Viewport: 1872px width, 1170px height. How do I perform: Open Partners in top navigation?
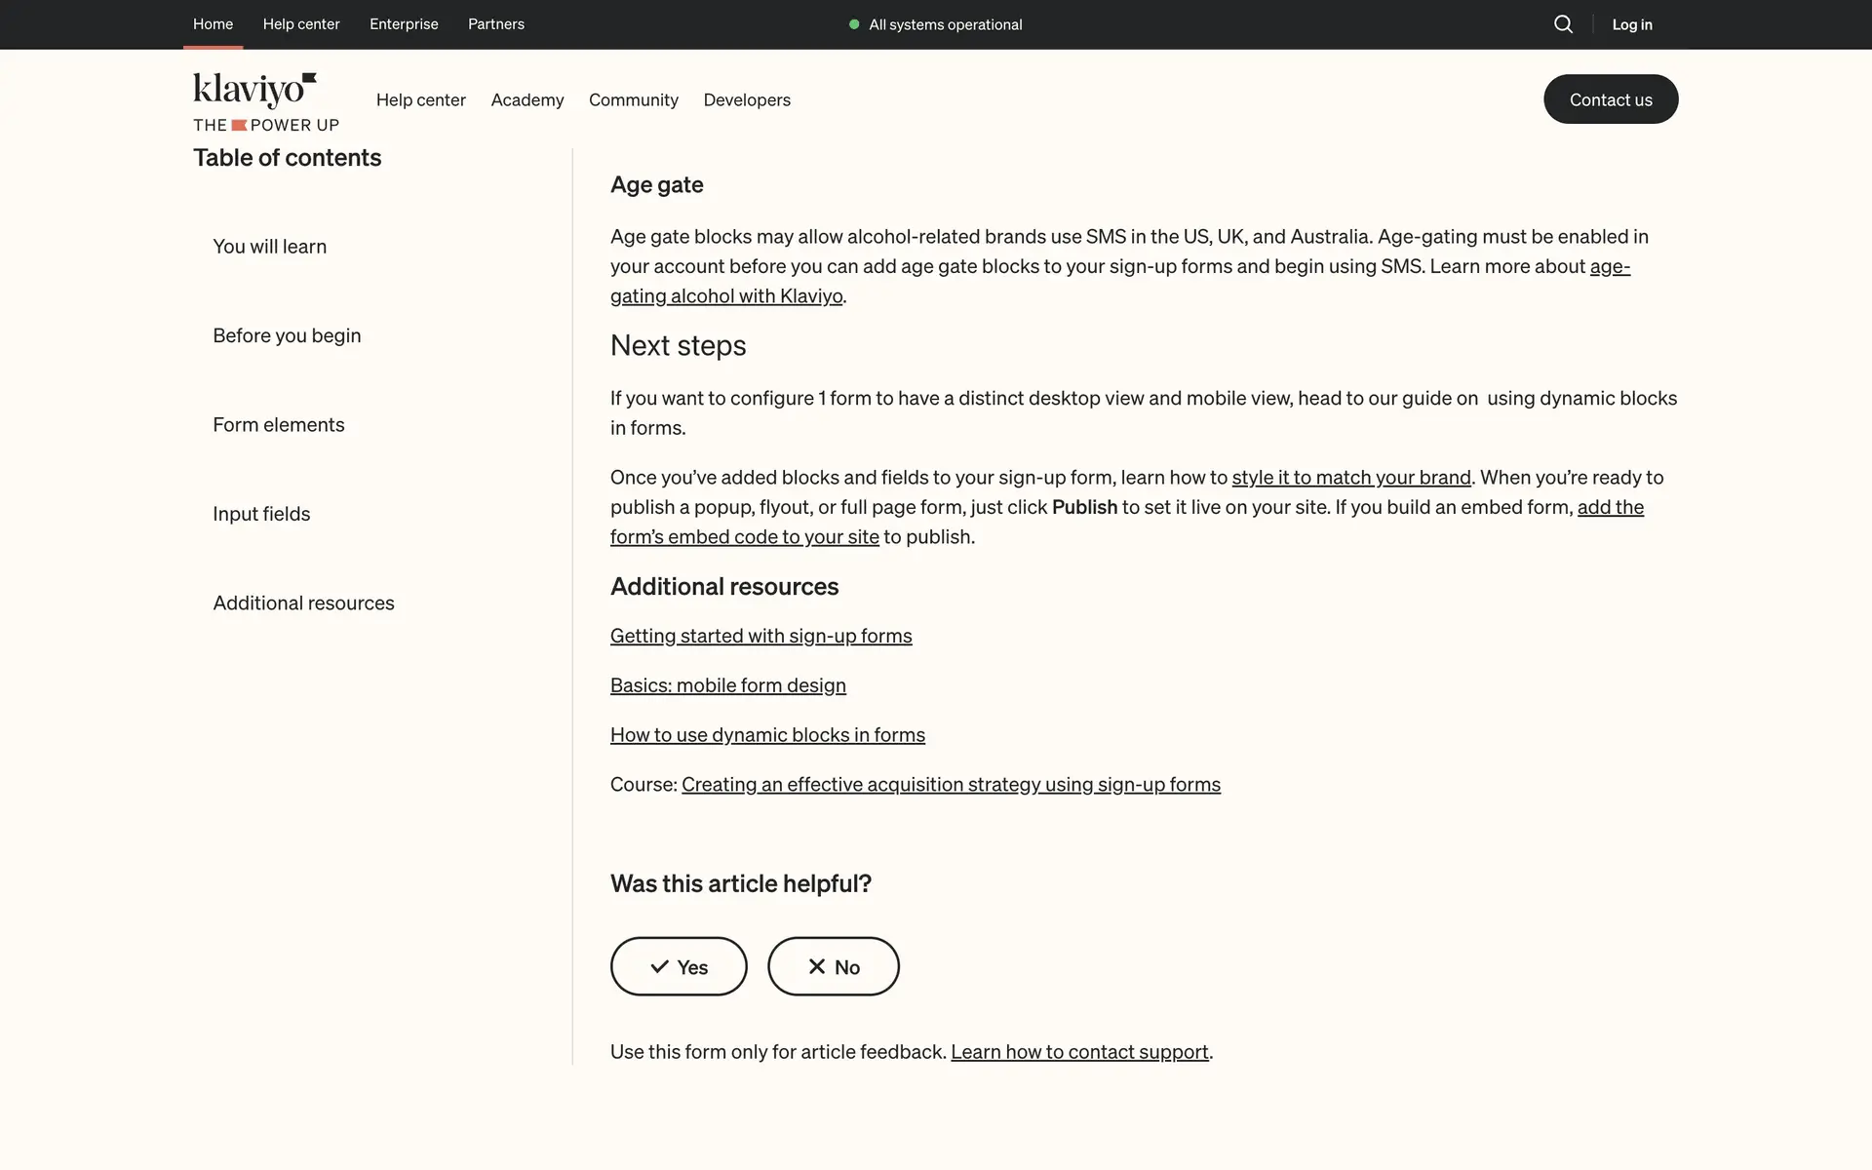(495, 23)
